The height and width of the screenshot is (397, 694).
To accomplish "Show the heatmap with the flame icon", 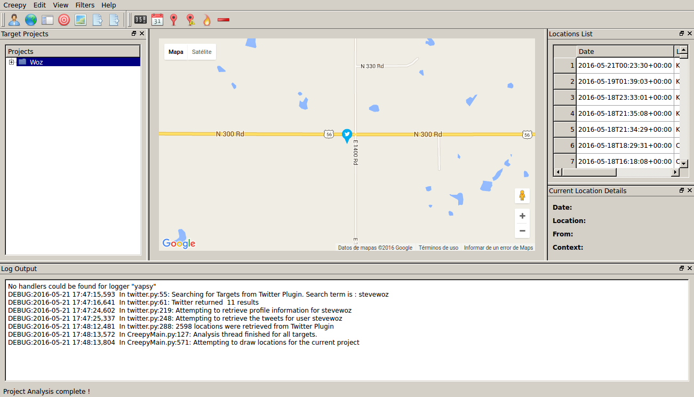I will (207, 20).
